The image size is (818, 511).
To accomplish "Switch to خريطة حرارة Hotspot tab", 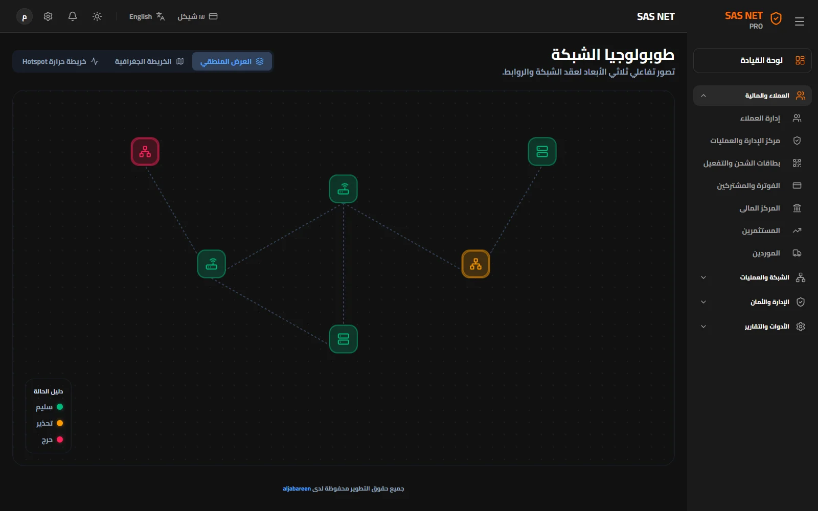I will pyautogui.click(x=60, y=61).
